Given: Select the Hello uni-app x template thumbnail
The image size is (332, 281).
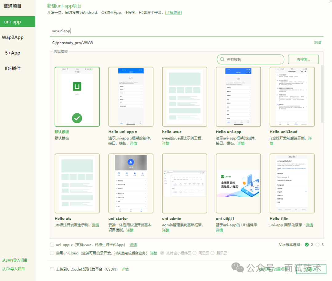Looking at the screenshot, I should [131, 97].
